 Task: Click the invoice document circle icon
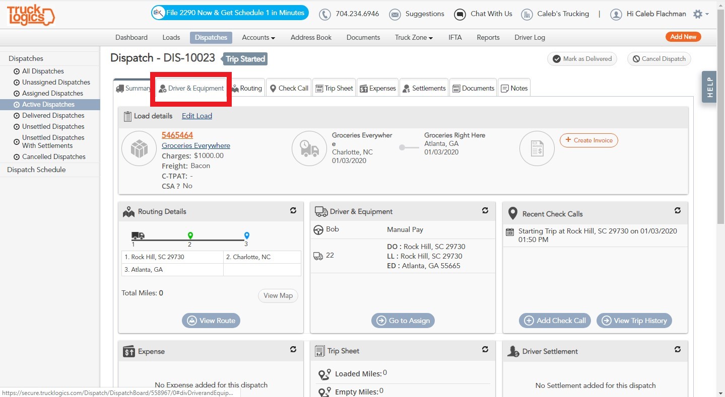tap(537, 148)
